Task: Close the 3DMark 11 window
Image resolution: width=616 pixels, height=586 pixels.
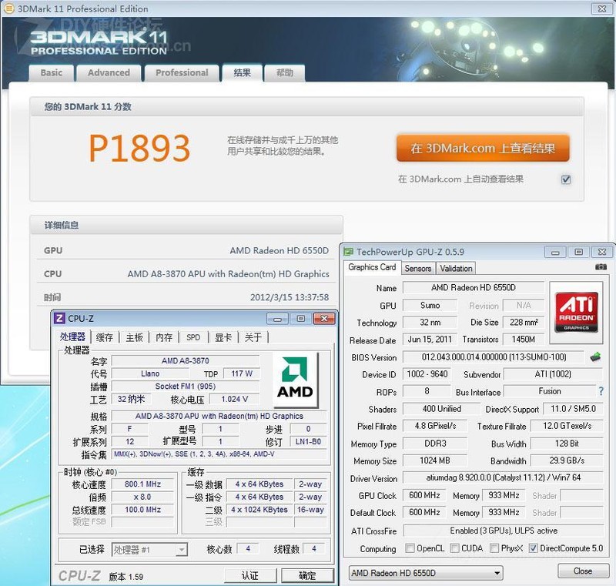Action: pyautogui.click(x=602, y=8)
